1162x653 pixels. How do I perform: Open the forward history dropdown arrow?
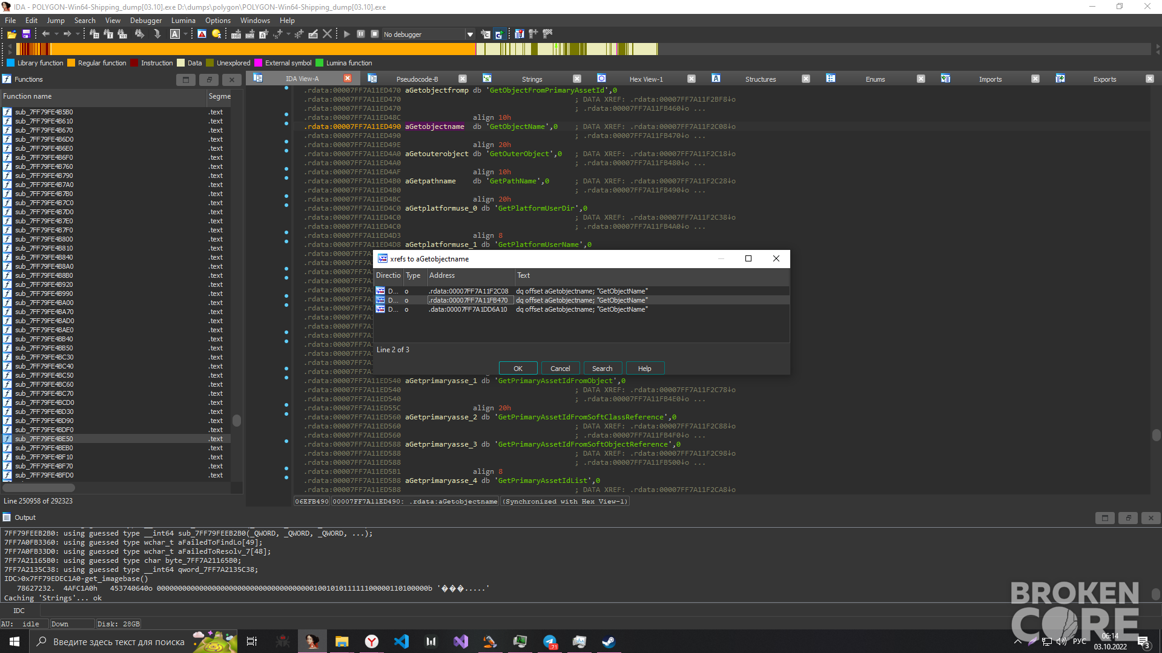click(78, 34)
